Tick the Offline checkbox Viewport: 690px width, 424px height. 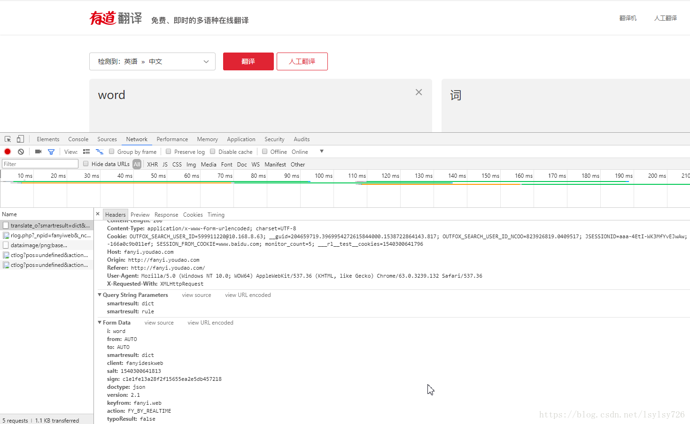coord(265,151)
